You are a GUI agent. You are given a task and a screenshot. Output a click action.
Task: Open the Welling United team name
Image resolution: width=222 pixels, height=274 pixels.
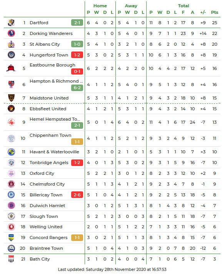[46, 227]
